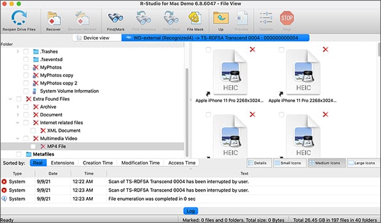Click the Marked files status bar text
The image size is (381, 223).
coord(234,220)
